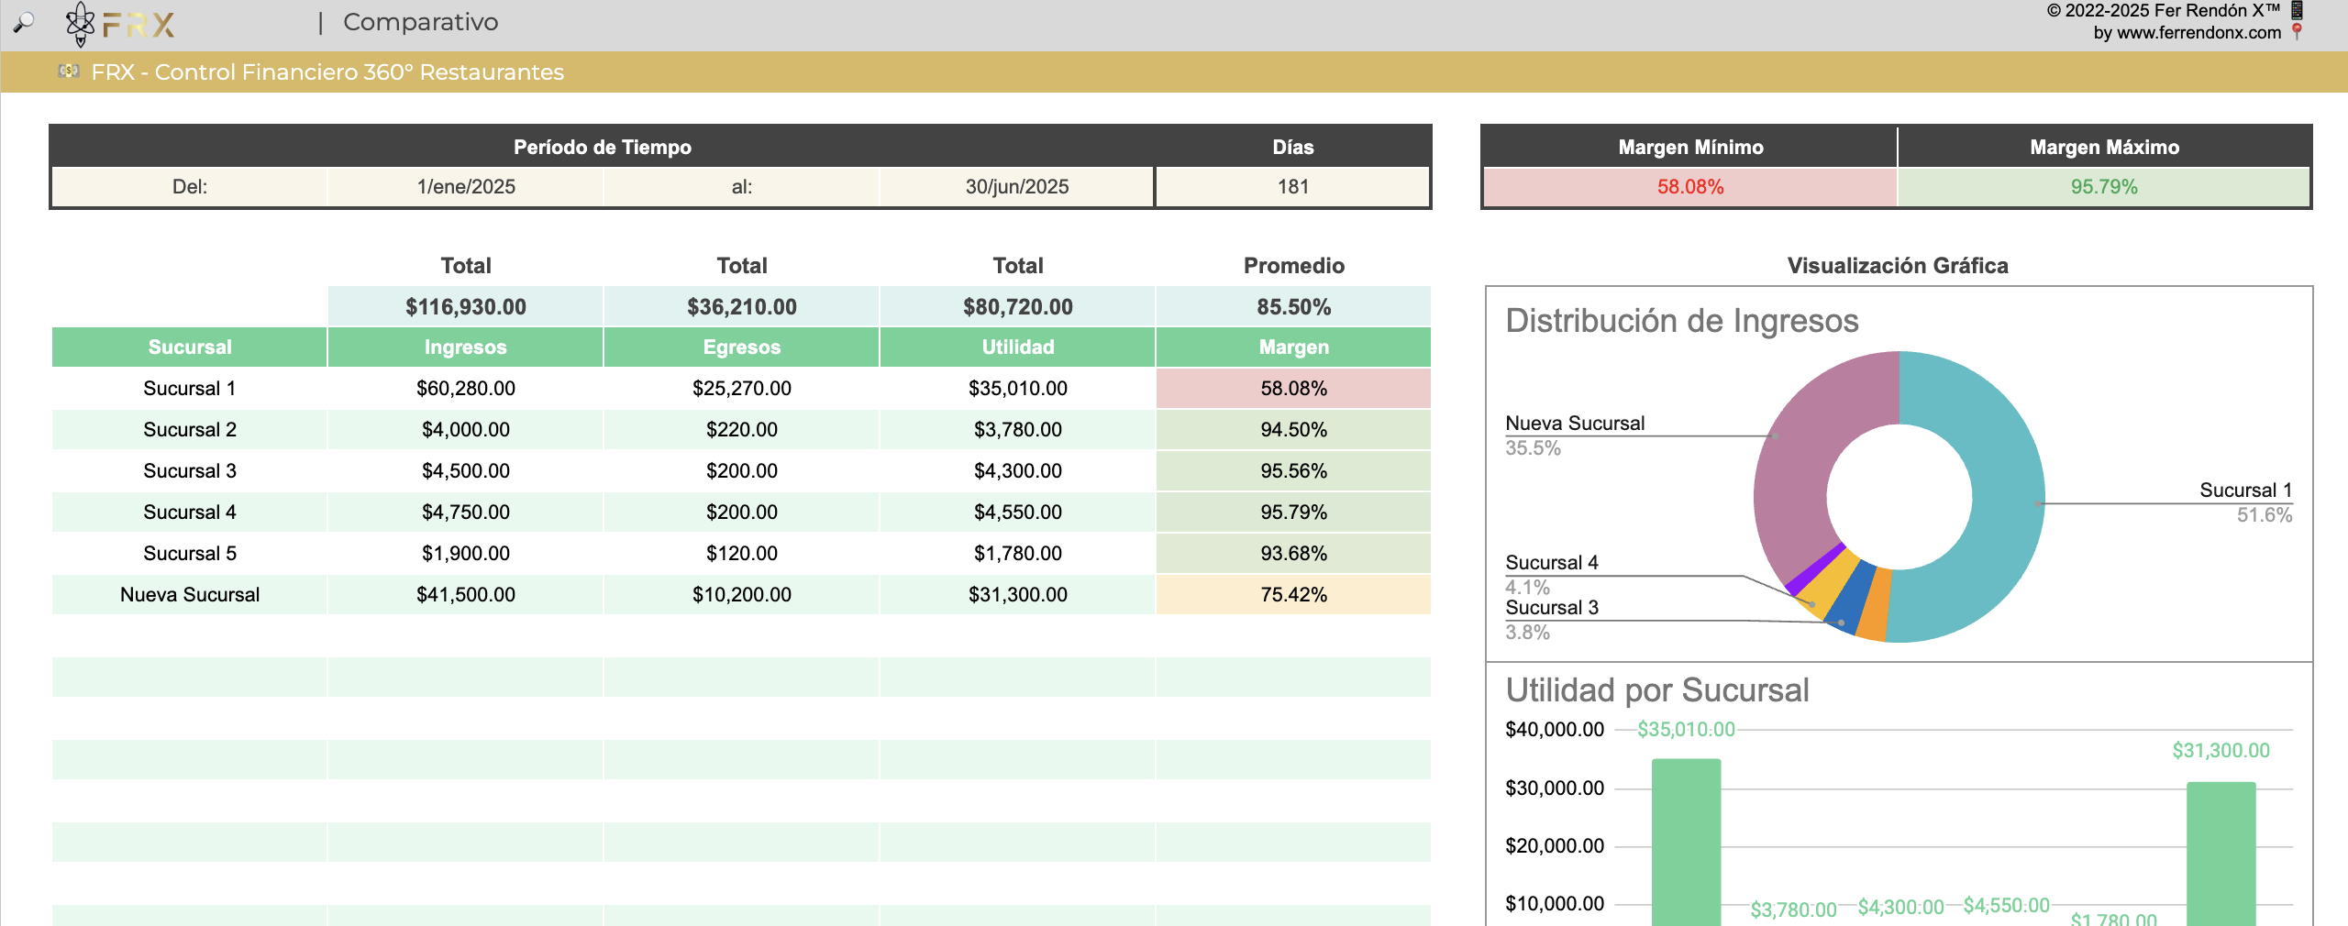Click the Utilidad por Sucursal chart title
2348x926 pixels.
point(1657,690)
